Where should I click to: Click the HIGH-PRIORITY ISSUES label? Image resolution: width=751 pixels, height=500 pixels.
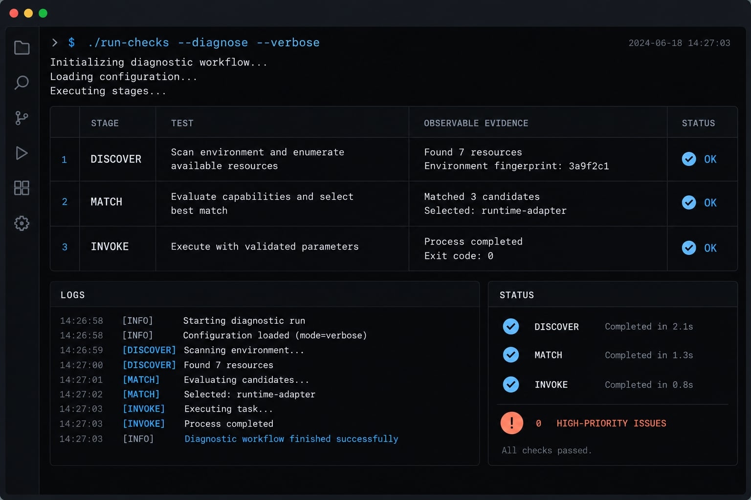click(611, 423)
